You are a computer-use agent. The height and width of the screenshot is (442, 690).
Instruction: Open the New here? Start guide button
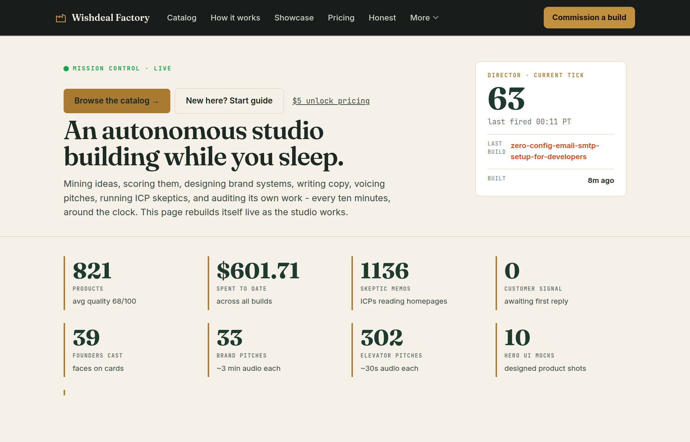(x=229, y=101)
